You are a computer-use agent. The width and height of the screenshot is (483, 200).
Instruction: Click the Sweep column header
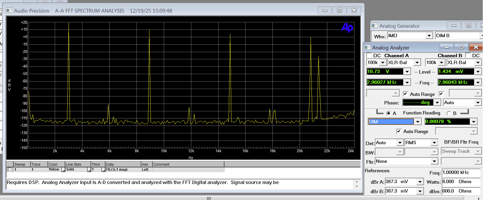tap(22, 164)
